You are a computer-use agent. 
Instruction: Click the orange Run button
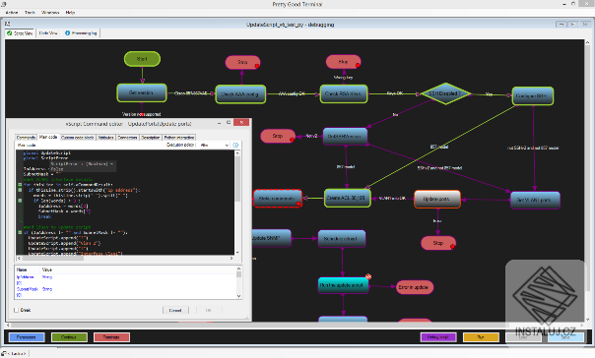pos(481,337)
